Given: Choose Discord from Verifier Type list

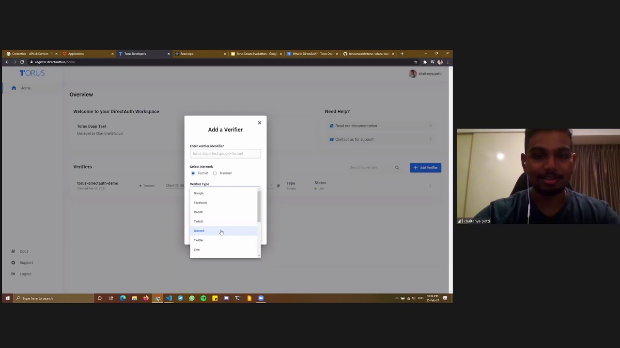Looking at the screenshot, I should tap(224, 231).
